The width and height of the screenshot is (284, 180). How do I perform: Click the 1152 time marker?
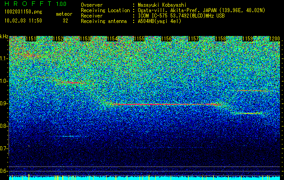click(x=58, y=39)
